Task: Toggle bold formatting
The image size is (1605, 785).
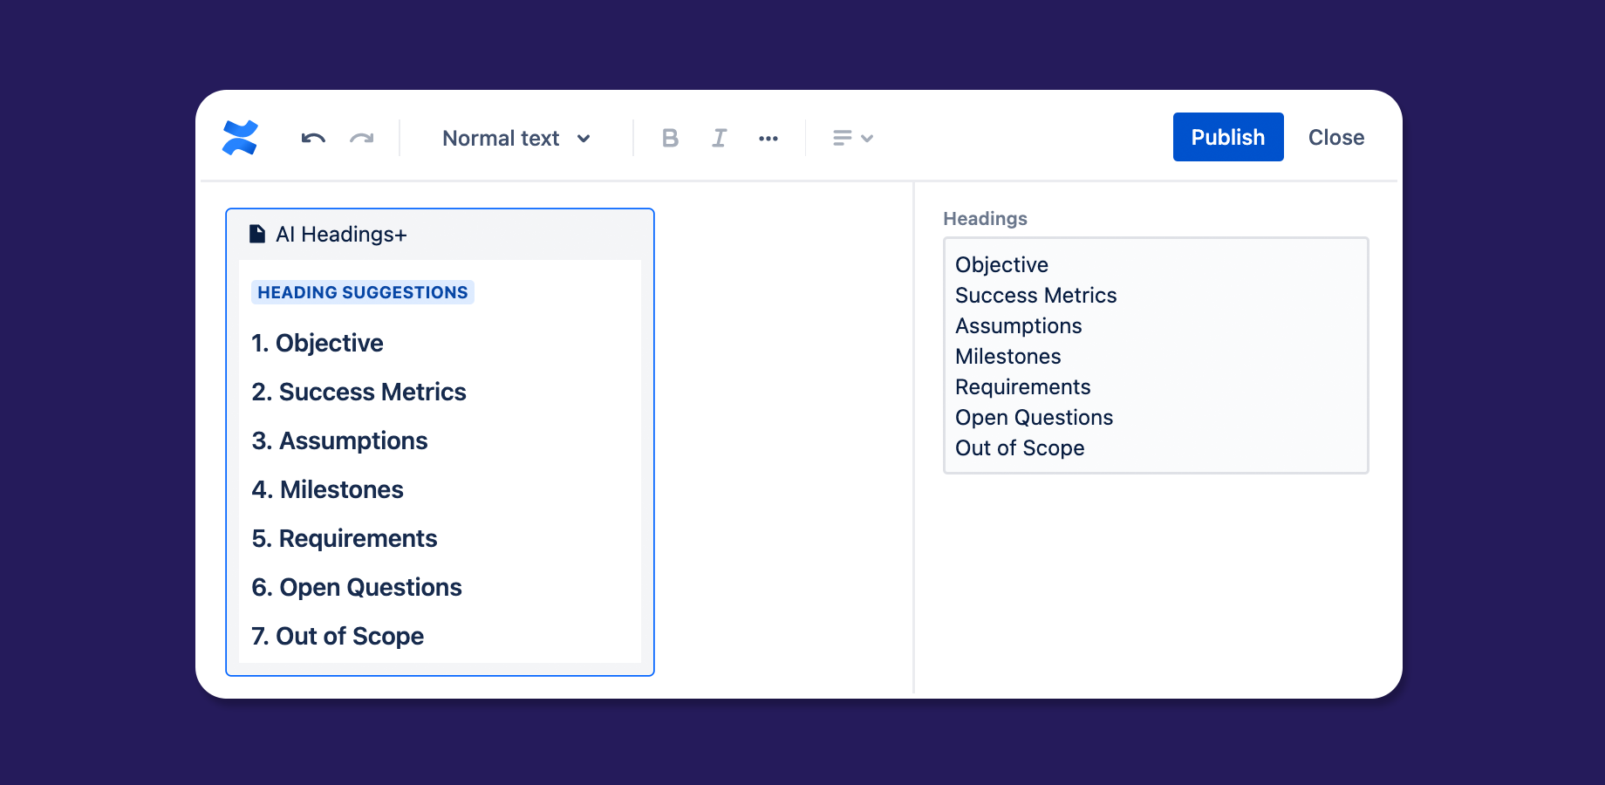Action: 670,138
